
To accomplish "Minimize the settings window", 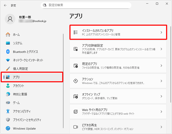I will click(x=147, y=4).
